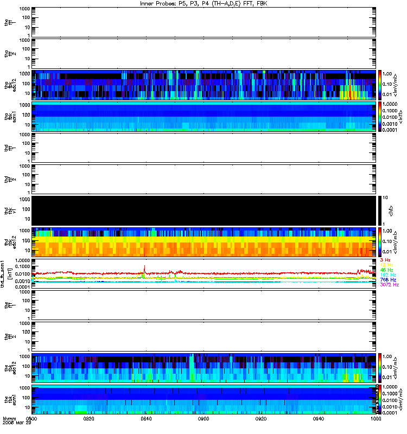Click the red 3 Hz spike near 0840
This screenshot has height=434, width=407.
[144, 269]
